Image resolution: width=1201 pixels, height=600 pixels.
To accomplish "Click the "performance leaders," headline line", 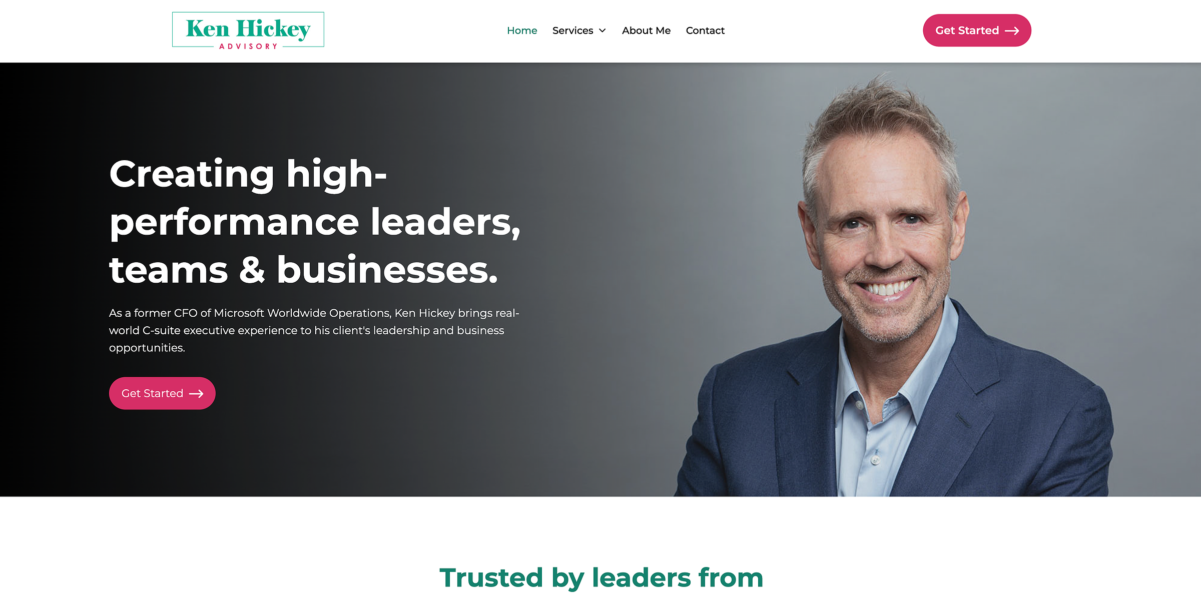I will [315, 222].
